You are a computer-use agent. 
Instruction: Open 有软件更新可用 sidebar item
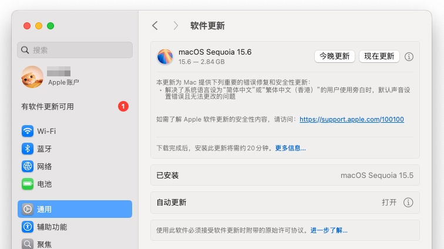coord(75,106)
